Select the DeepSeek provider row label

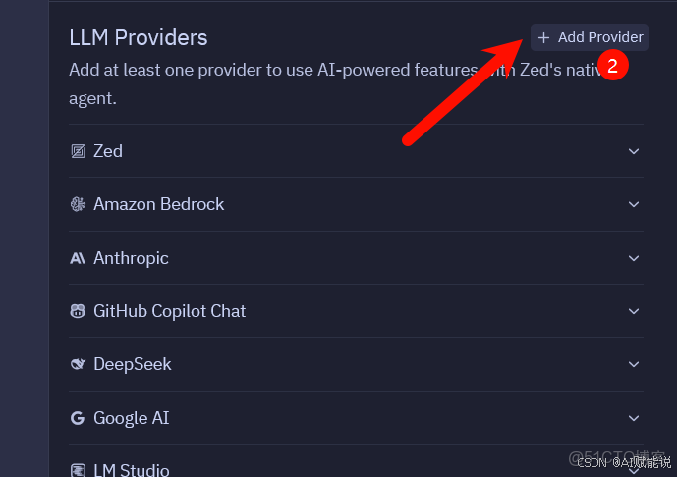(x=133, y=364)
